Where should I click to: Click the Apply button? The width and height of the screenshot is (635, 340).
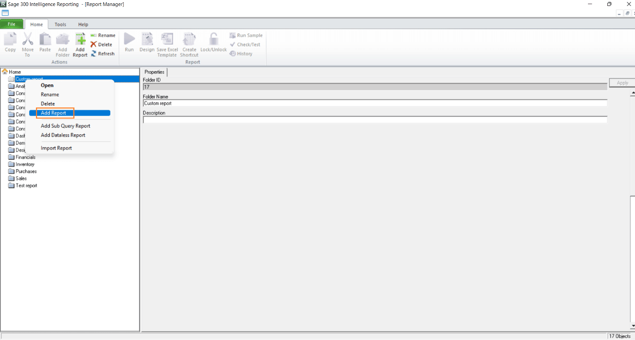tap(622, 83)
